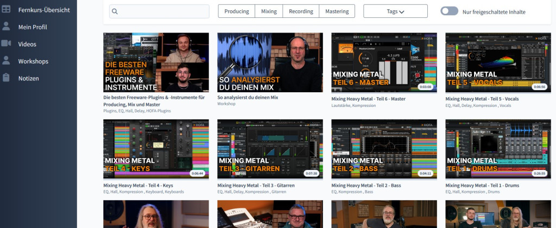Click the 0:03:08 duration badge
The width and height of the screenshot is (556, 228).
(425, 86)
